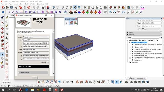Collapse the ТН-КРОВЛЯ Стандарт tree node
The height and width of the screenshot is (92, 164).
pyautogui.click(x=128, y=43)
